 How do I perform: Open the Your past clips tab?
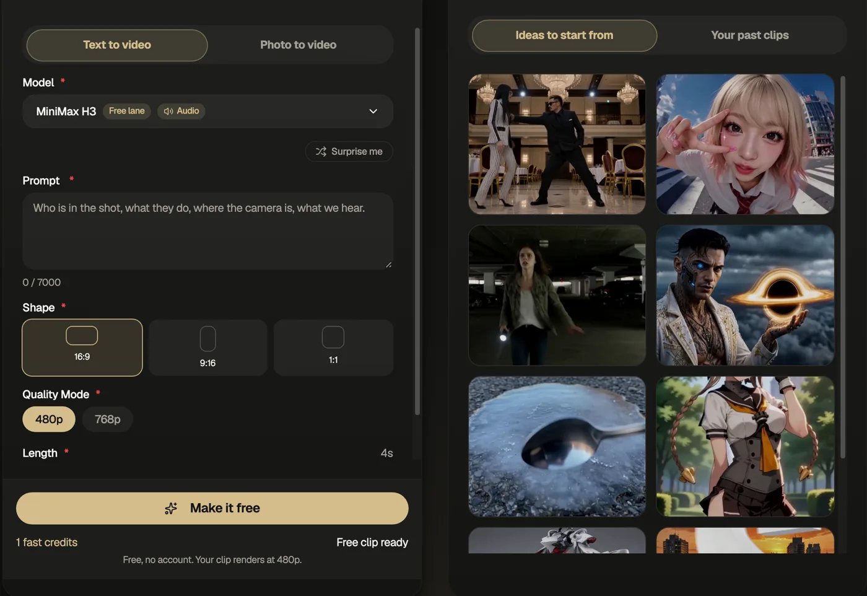pos(749,35)
